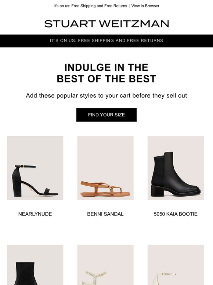Click the Indulge in the Best headline
The height and width of the screenshot is (285, 213).
pyautogui.click(x=106, y=73)
